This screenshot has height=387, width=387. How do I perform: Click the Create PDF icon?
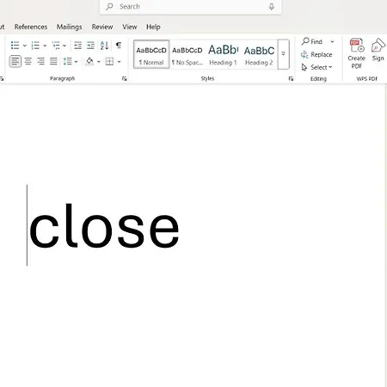(x=357, y=53)
